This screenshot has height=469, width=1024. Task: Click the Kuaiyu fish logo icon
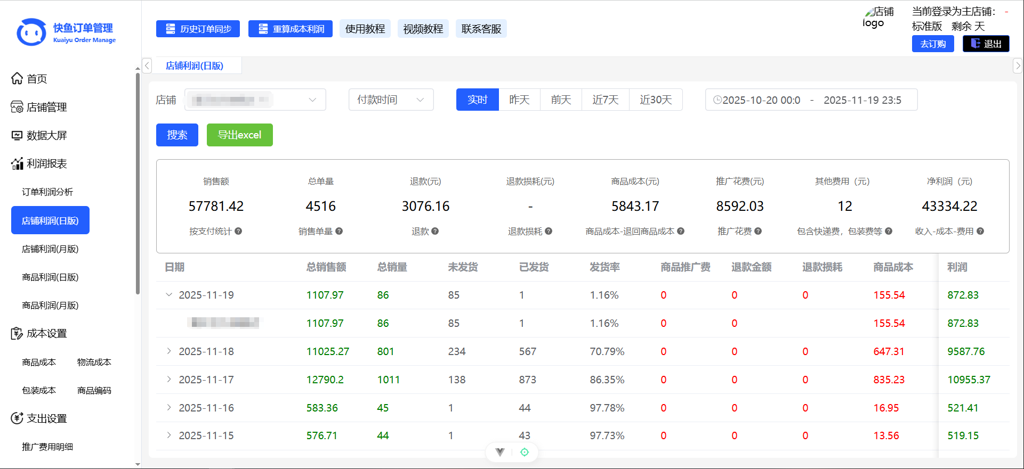coord(31,32)
